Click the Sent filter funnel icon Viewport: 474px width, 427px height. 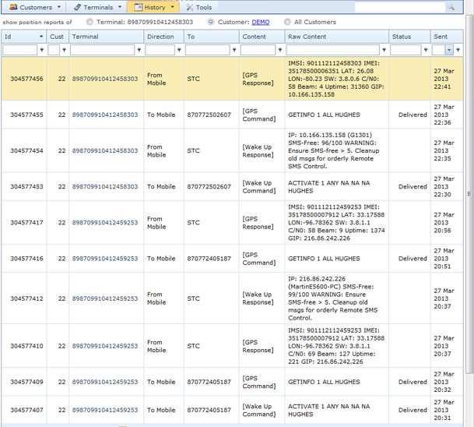[x=458, y=50]
